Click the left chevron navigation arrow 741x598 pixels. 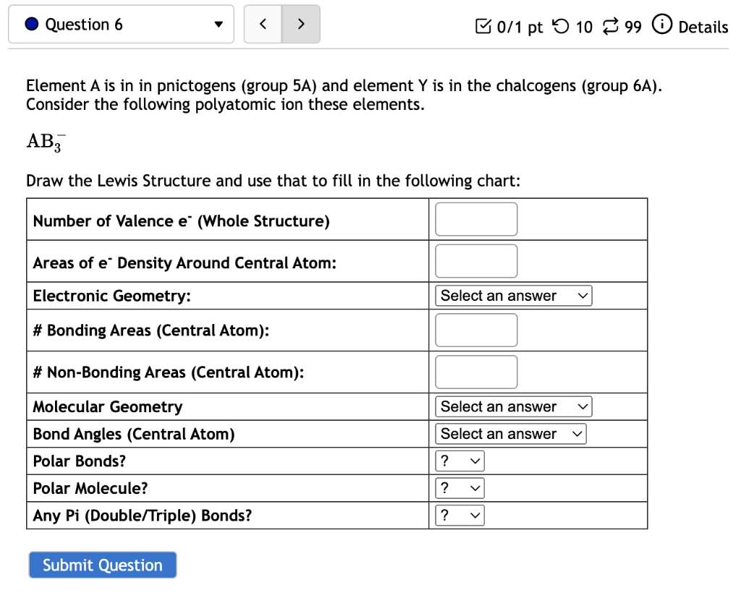point(262,24)
